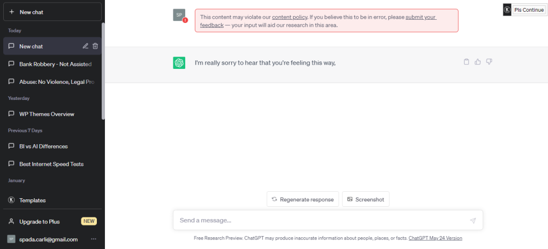Copy the response with the clipboard icon
This screenshot has height=249, width=548.
(x=466, y=62)
